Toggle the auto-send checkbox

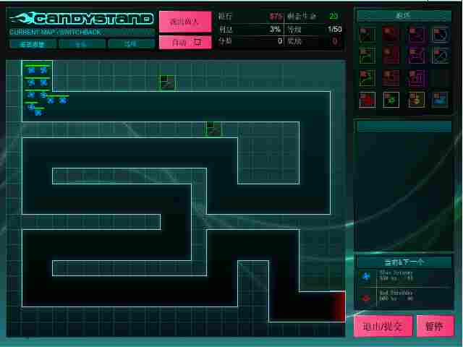point(197,42)
